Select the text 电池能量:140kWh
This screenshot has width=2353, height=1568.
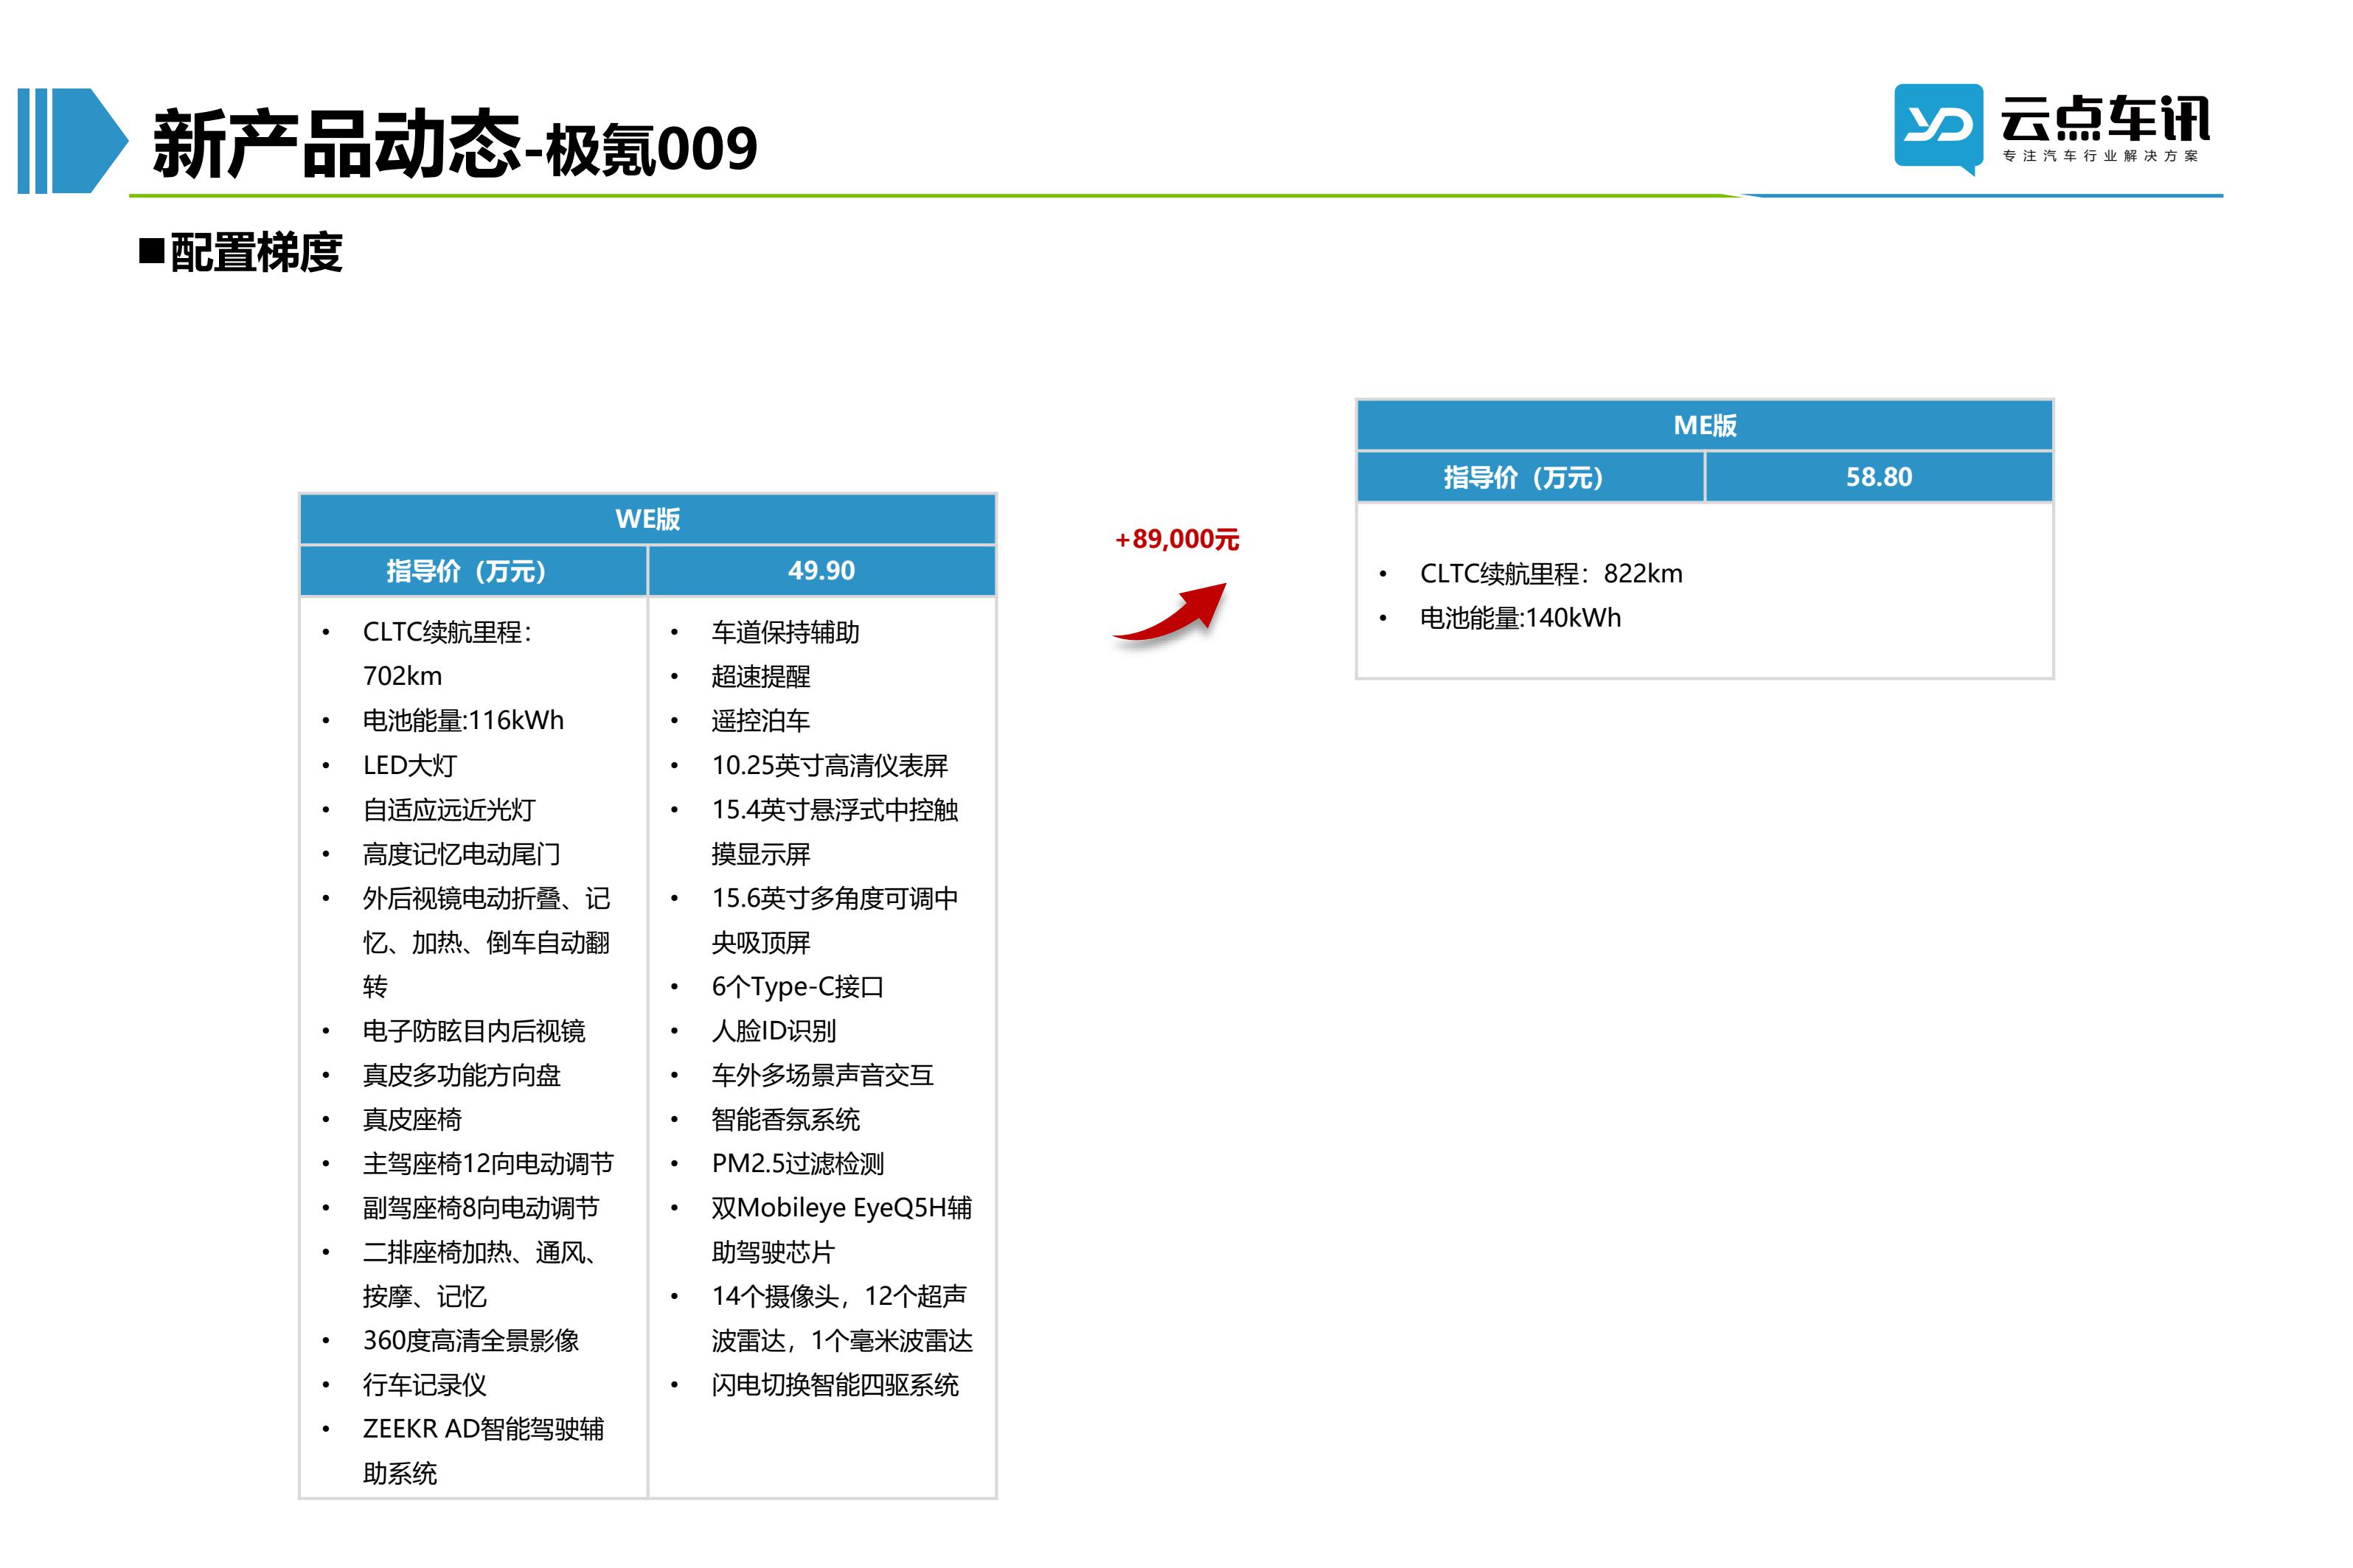pos(1520,617)
